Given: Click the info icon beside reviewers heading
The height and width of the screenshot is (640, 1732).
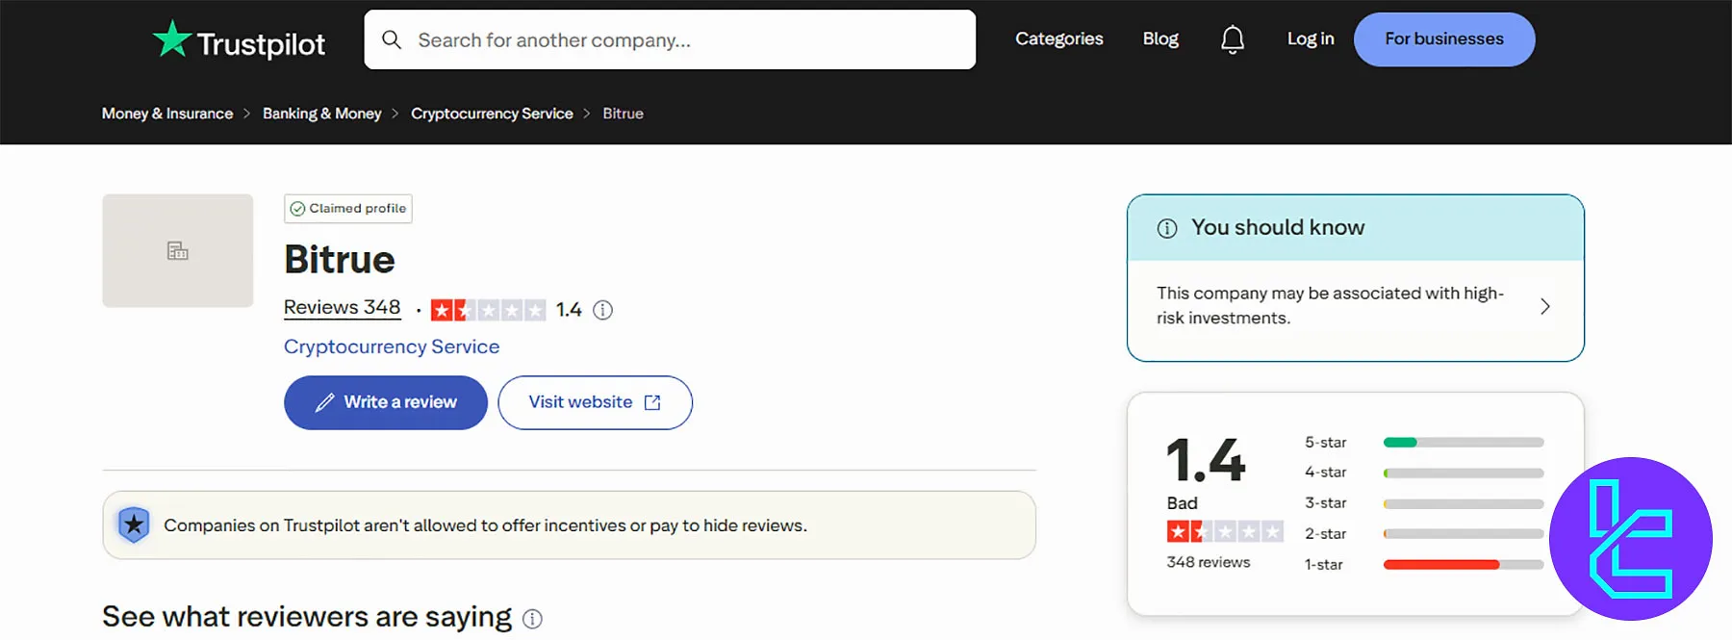Looking at the screenshot, I should click(x=532, y=619).
